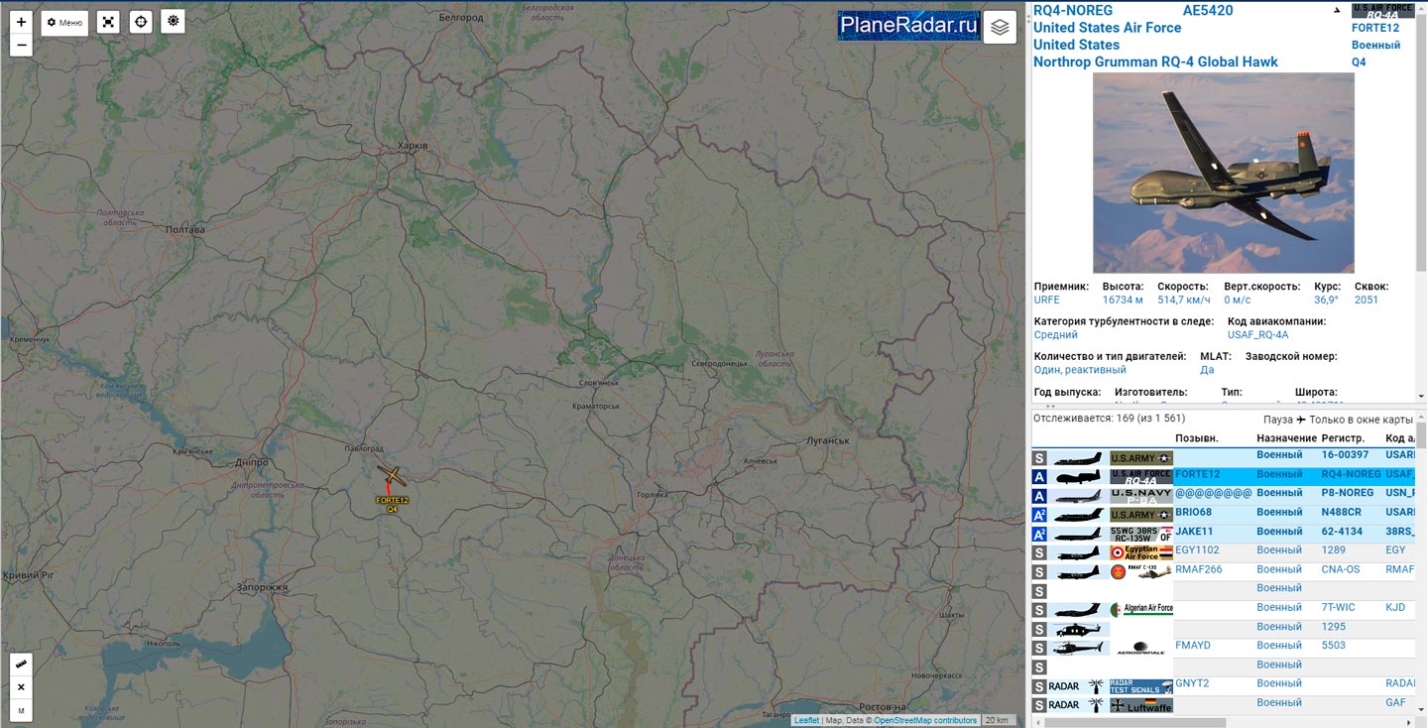The width and height of the screenshot is (1428, 728).
Task: Select the RMAF266 callsign
Action: click(x=1199, y=569)
